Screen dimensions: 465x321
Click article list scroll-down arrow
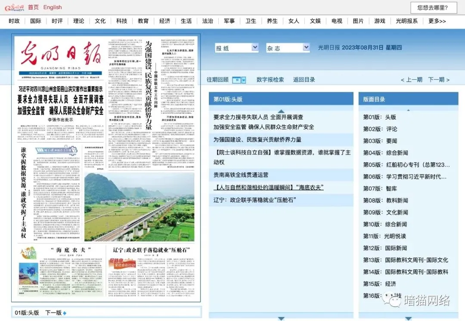(x=281, y=318)
